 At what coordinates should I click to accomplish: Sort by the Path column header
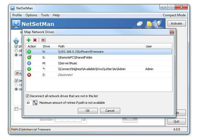pos(100,46)
